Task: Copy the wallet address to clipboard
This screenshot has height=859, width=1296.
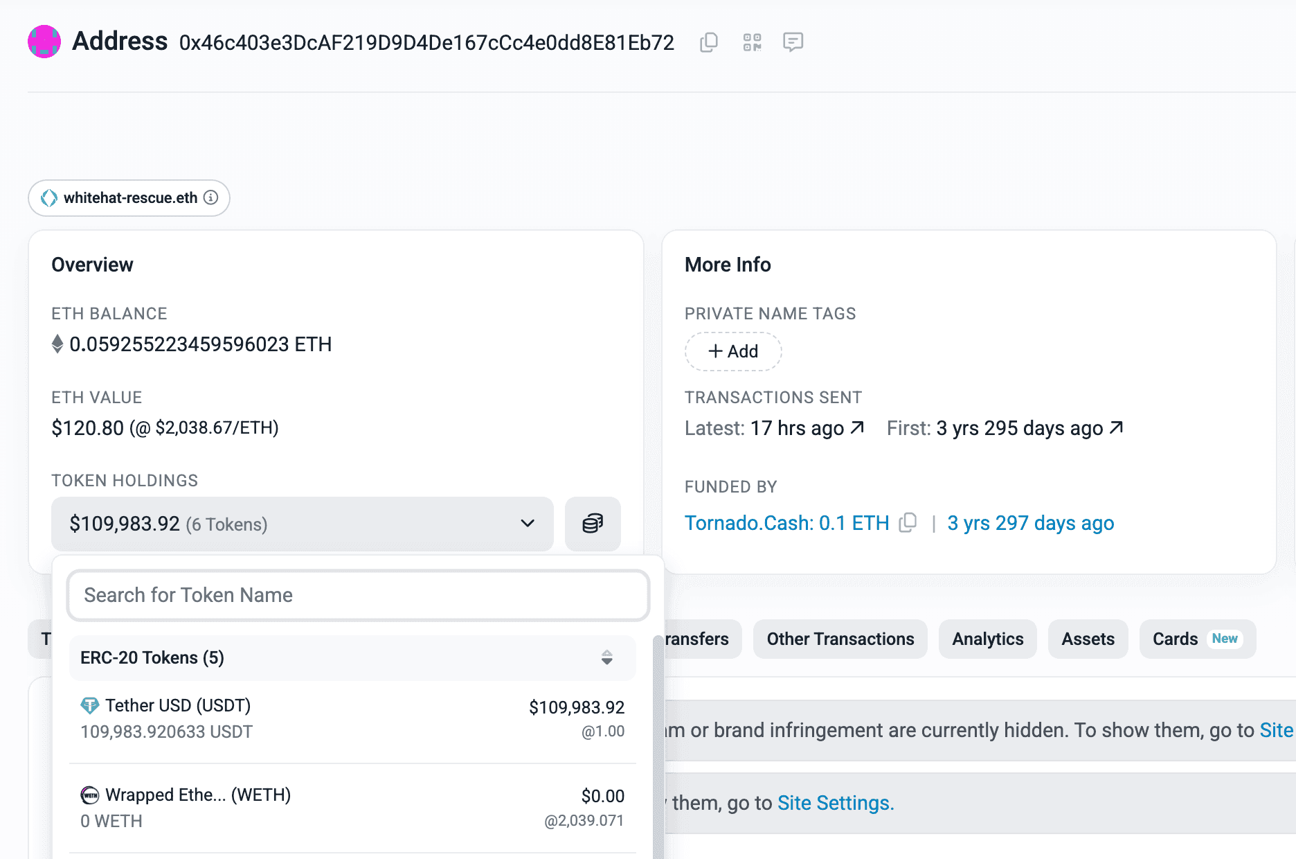Action: [708, 42]
